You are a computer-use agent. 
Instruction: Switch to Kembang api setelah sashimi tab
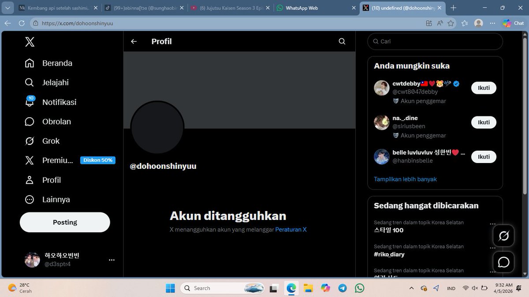(x=57, y=8)
